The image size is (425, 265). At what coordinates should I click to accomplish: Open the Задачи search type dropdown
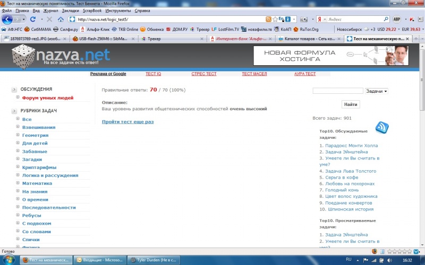tap(377, 91)
